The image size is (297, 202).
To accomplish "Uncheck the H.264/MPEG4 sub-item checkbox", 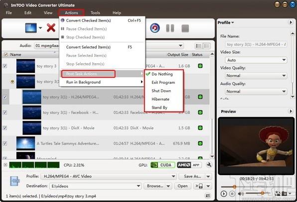I will [x=5, y=97].
